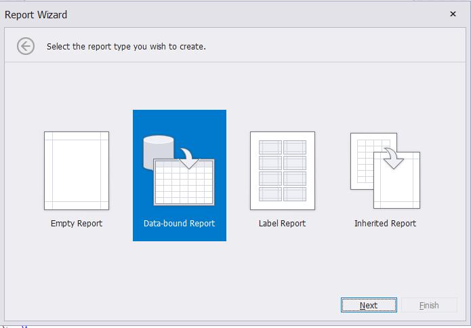Click the Next button
This screenshot has width=471, height=328.
[369, 305]
